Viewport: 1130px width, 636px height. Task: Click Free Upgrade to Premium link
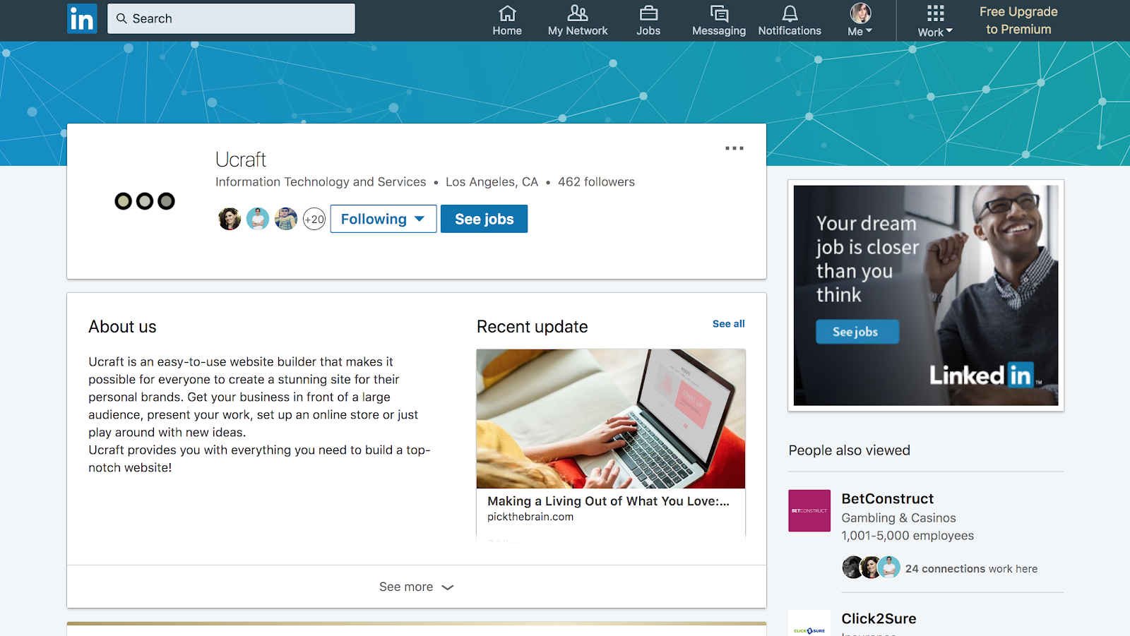point(1018,20)
